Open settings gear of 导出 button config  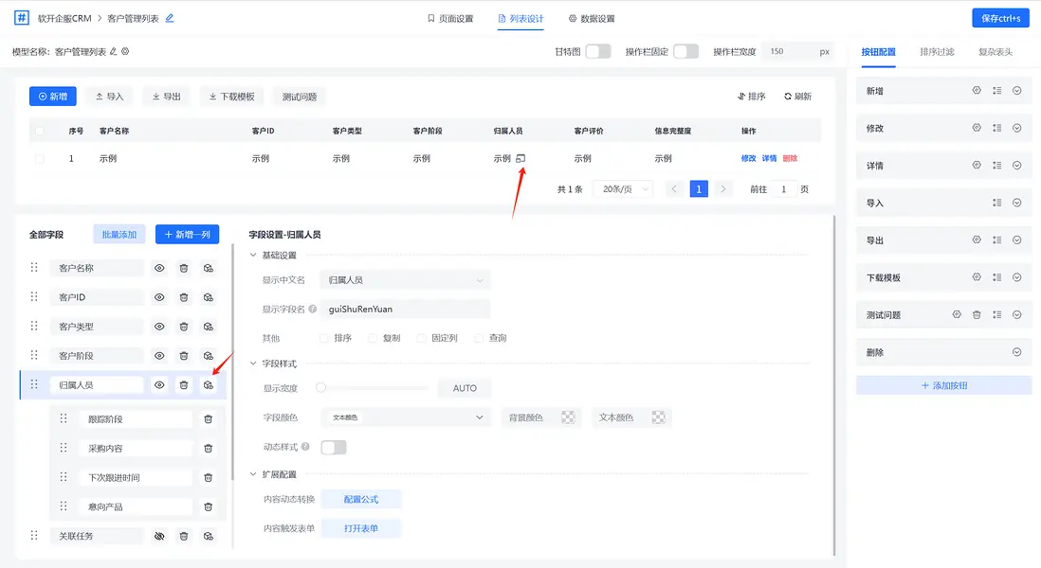coord(977,240)
